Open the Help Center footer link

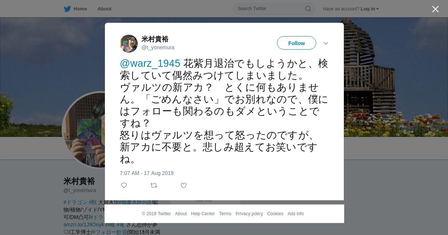pos(203,214)
